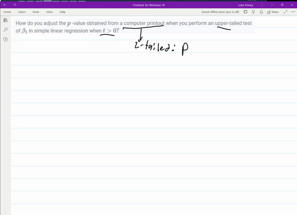
Task: Select the Home ribbon tab
Action: point(7,12)
